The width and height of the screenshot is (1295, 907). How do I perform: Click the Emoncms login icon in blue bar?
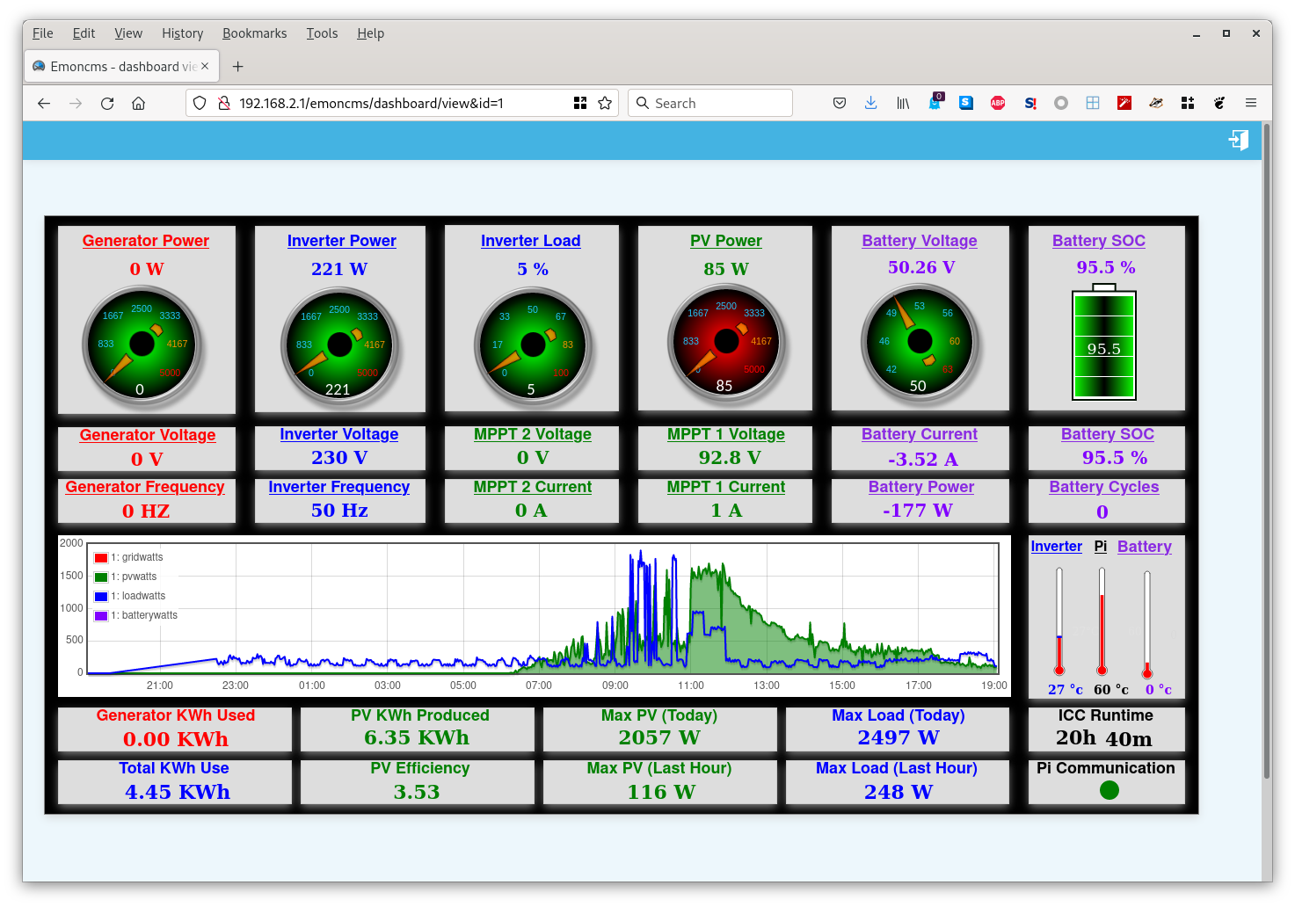(1238, 141)
